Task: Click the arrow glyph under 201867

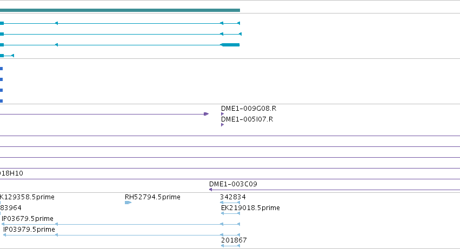Action: pos(230,246)
